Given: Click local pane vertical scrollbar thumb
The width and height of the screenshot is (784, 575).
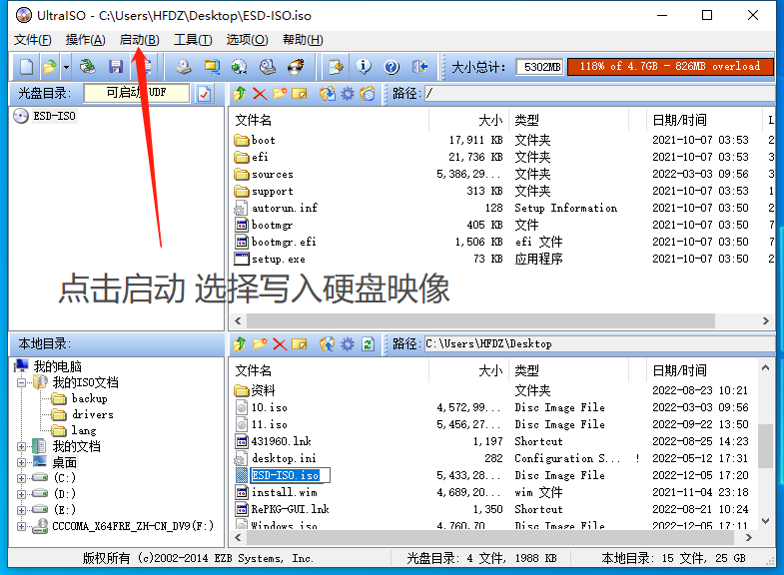Looking at the screenshot, I should (765, 446).
